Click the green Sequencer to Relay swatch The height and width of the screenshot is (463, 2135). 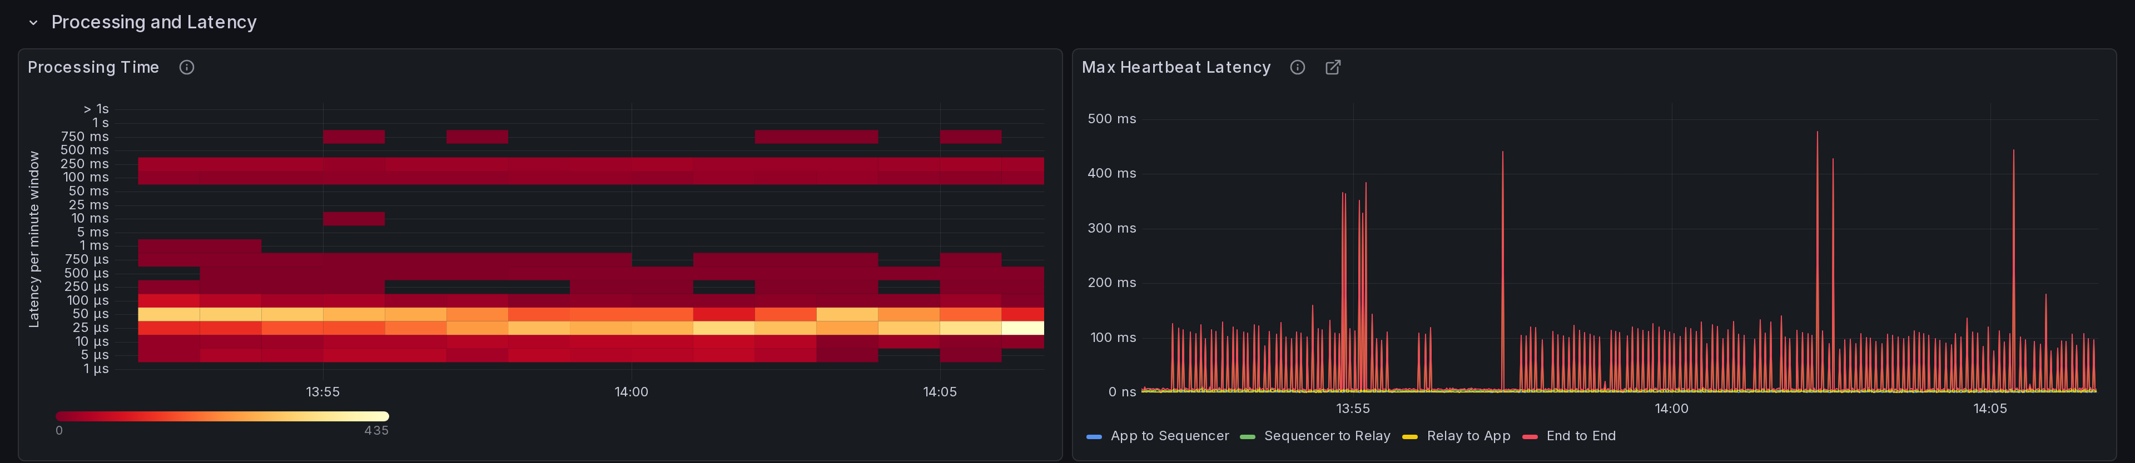click(x=1247, y=436)
